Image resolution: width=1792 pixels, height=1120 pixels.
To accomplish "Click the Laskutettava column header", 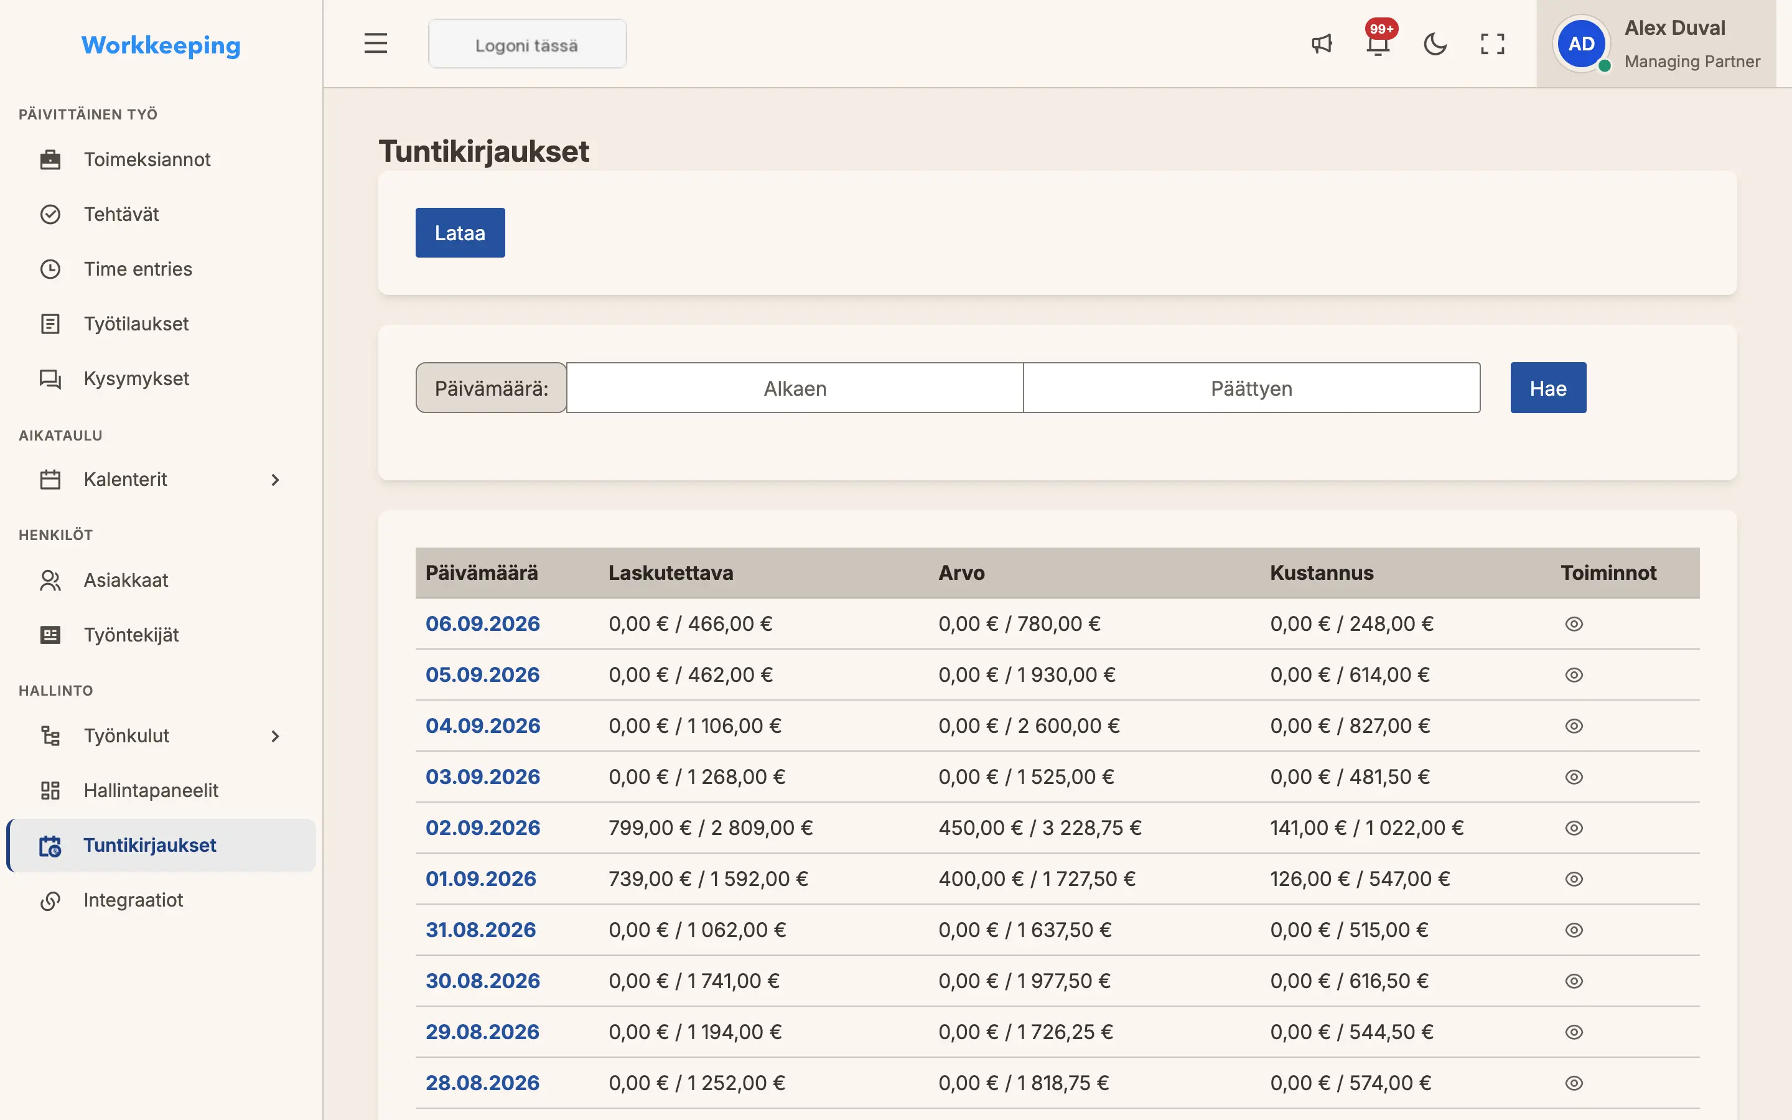I will coord(671,572).
